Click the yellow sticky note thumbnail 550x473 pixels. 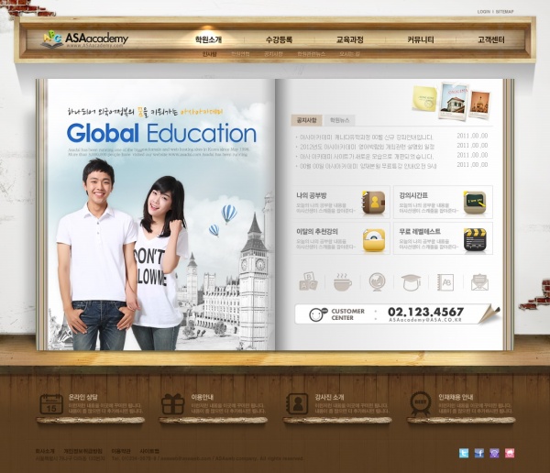coord(424,98)
